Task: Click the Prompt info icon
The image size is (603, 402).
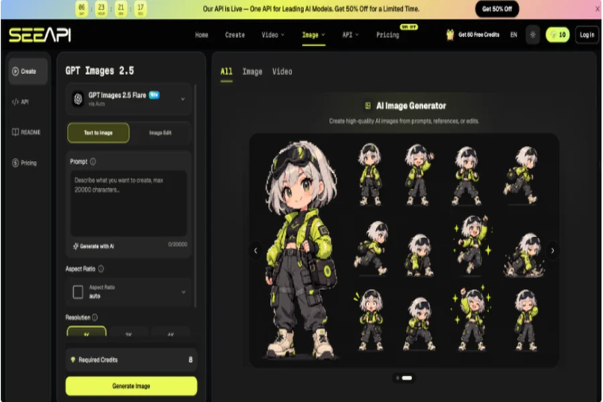Action: tap(93, 161)
